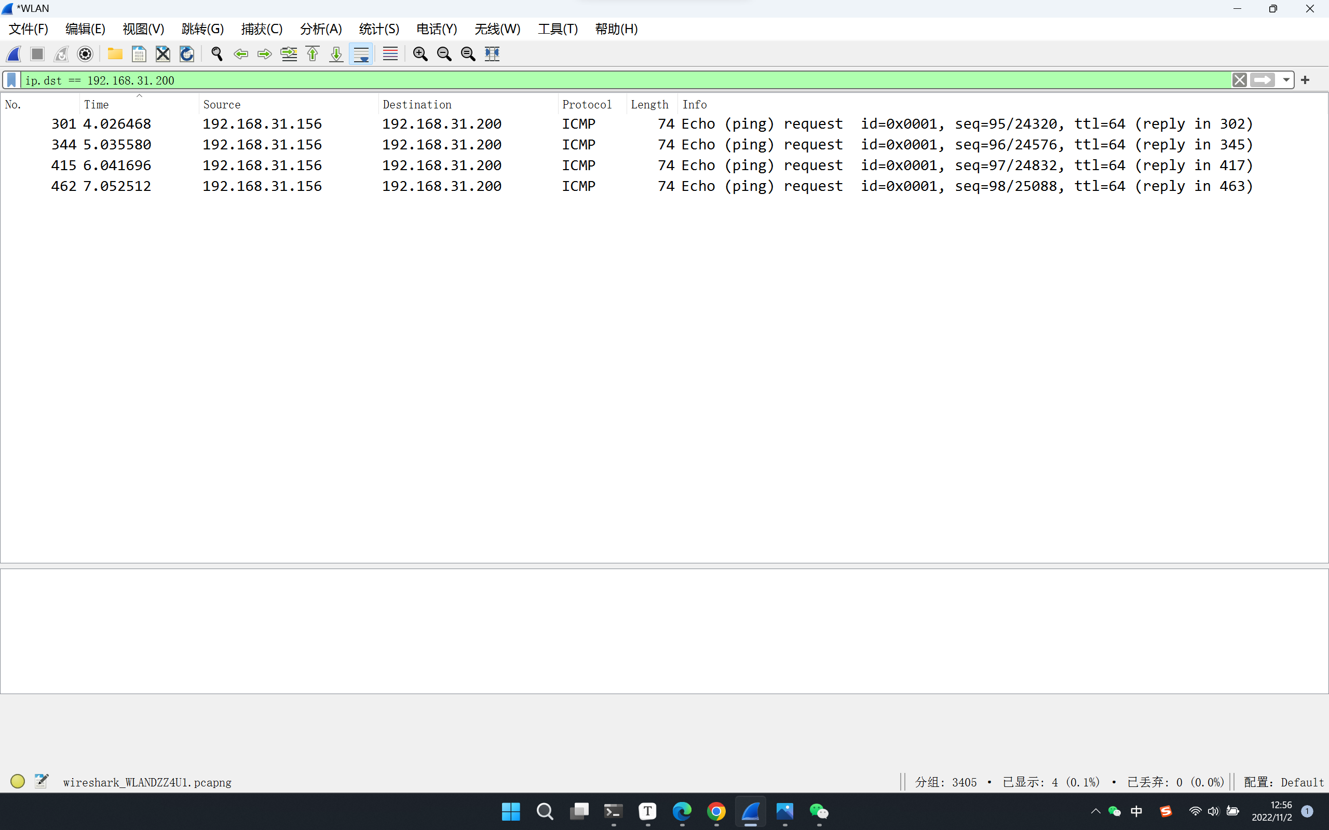
Task: Open the 统计(S) menu
Action: (379, 29)
